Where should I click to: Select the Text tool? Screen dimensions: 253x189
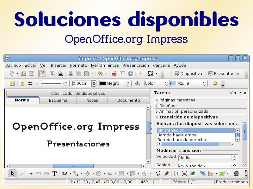point(54,174)
